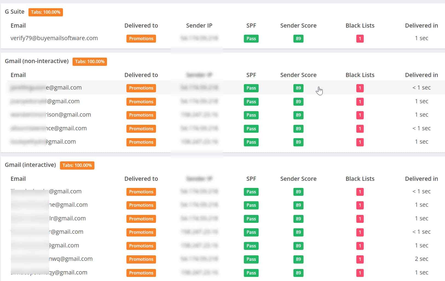The height and width of the screenshot is (281, 445).
Task: Open the email ending in nwq@gmail.com
Action: 70,259
